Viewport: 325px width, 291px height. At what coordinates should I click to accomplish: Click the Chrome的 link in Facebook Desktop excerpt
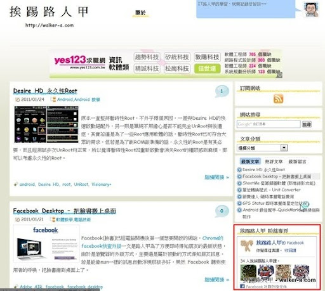pyautogui.click(x=213, y=238)
